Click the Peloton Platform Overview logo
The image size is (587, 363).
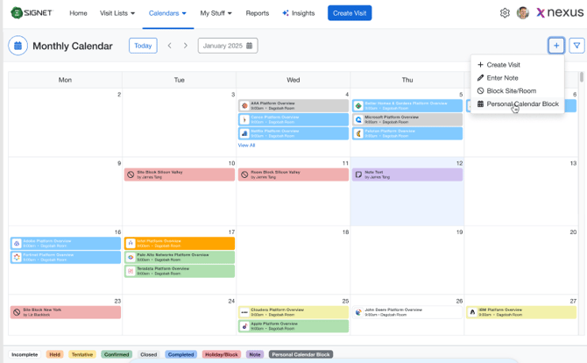point(358,133)
